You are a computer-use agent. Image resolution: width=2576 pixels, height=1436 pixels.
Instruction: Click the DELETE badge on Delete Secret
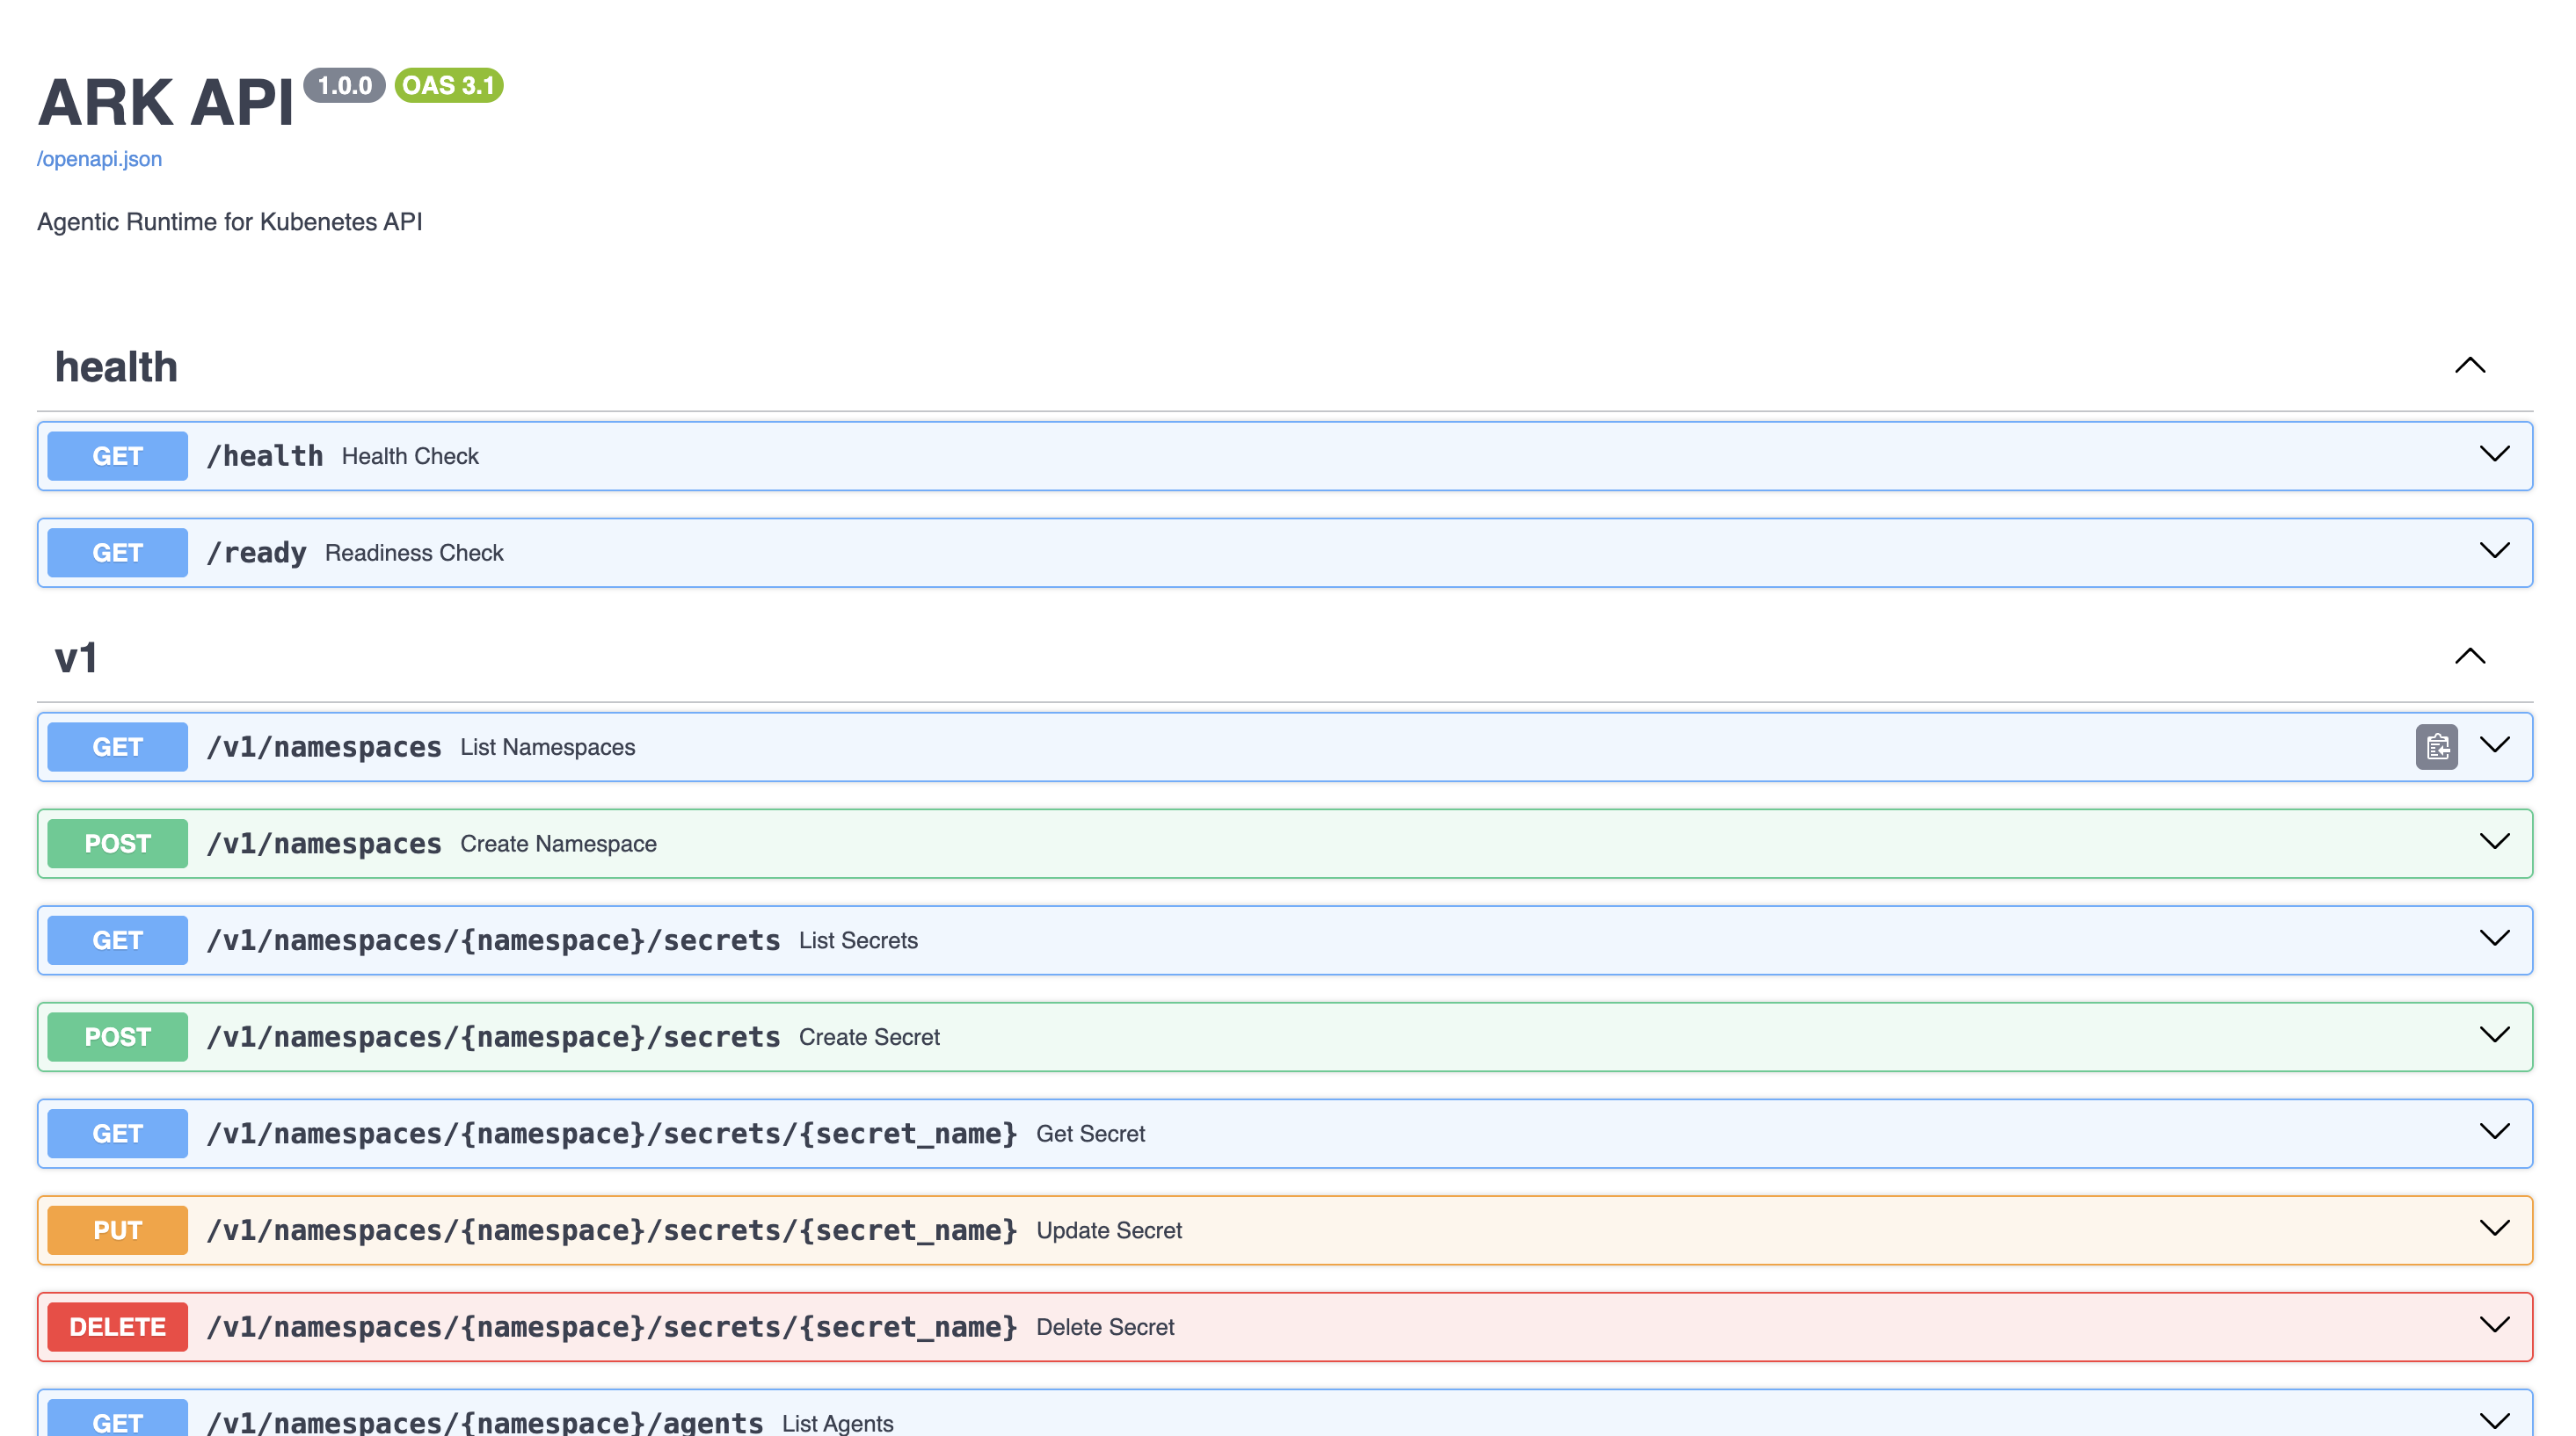tap(116, 1326)
